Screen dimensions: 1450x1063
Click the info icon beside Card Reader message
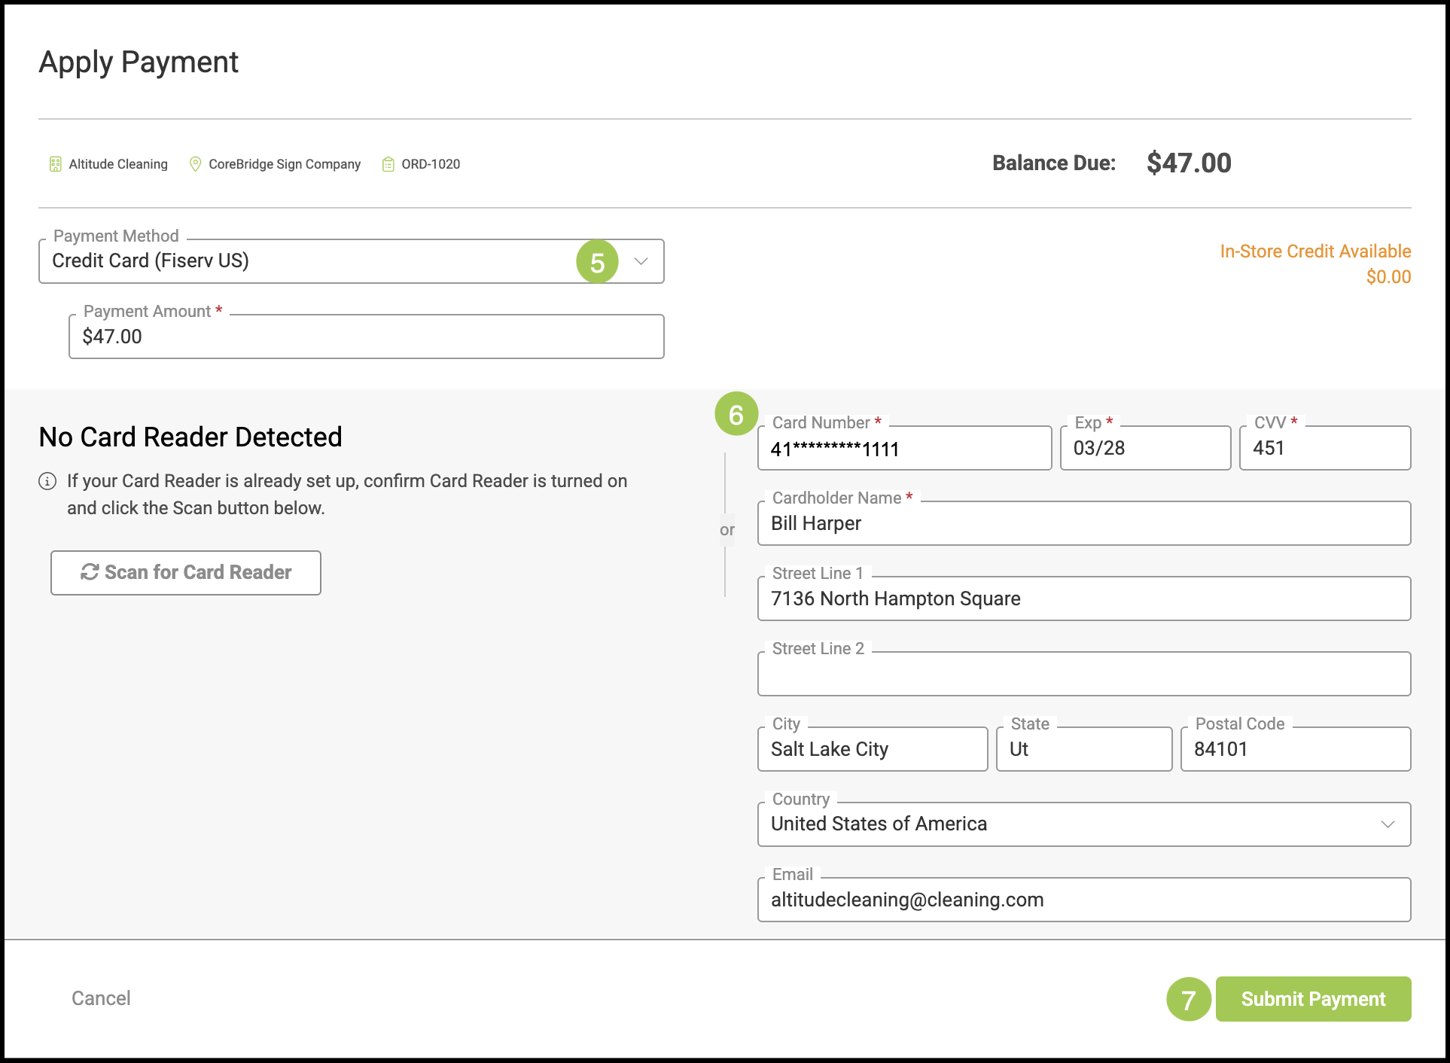pyautogui.click(x=47, y=481)
